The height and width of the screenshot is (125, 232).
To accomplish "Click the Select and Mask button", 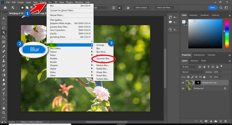I will click(x=164, y=8).
